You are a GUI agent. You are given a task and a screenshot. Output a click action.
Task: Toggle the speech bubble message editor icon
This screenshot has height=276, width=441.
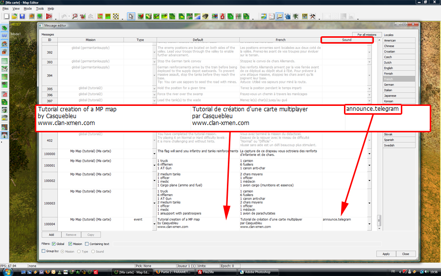click(280, 16)
